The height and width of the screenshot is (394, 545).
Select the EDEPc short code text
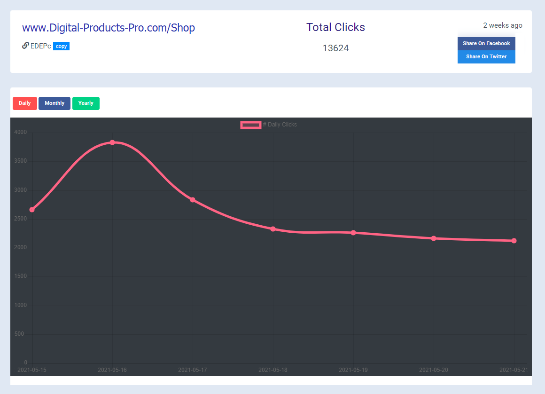pos(40,46)
